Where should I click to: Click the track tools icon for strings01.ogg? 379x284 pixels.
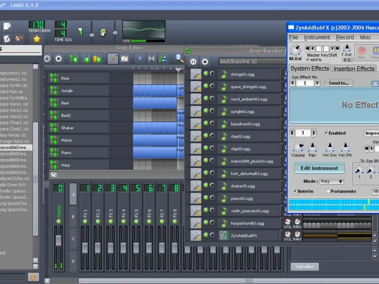tap(196, 74)
